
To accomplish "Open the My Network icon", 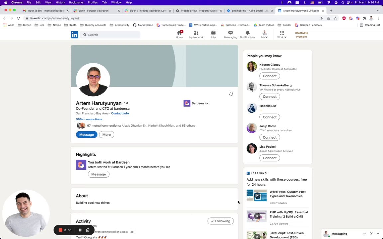I will pyautogui.click(x=196, y=35).
